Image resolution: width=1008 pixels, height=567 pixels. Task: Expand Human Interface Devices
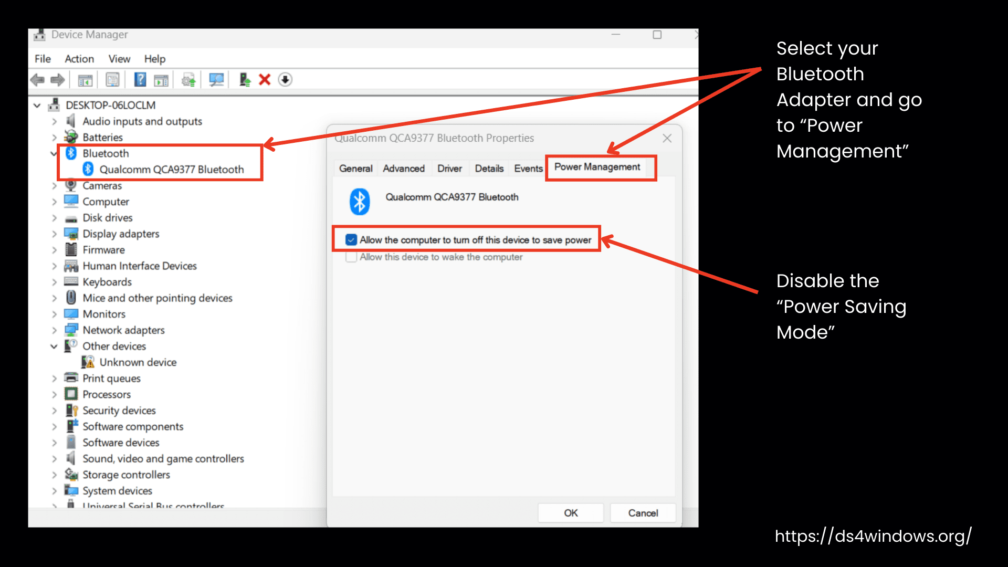(54, 266)
